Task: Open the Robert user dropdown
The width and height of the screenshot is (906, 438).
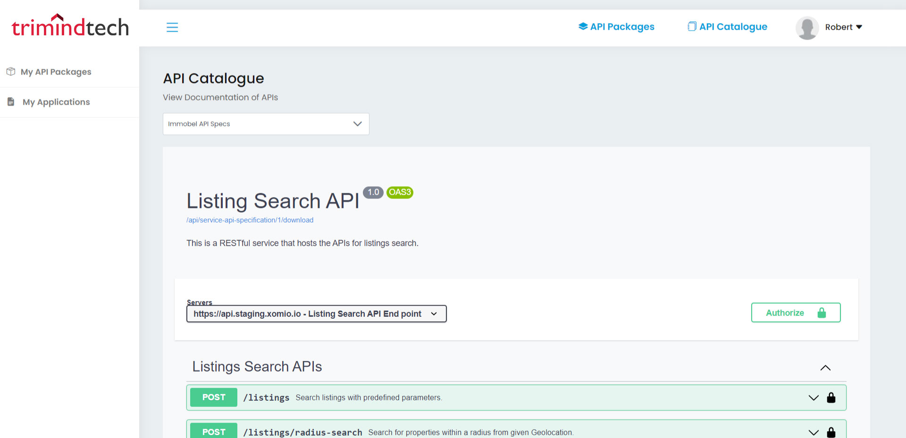Action: [844, 27]
